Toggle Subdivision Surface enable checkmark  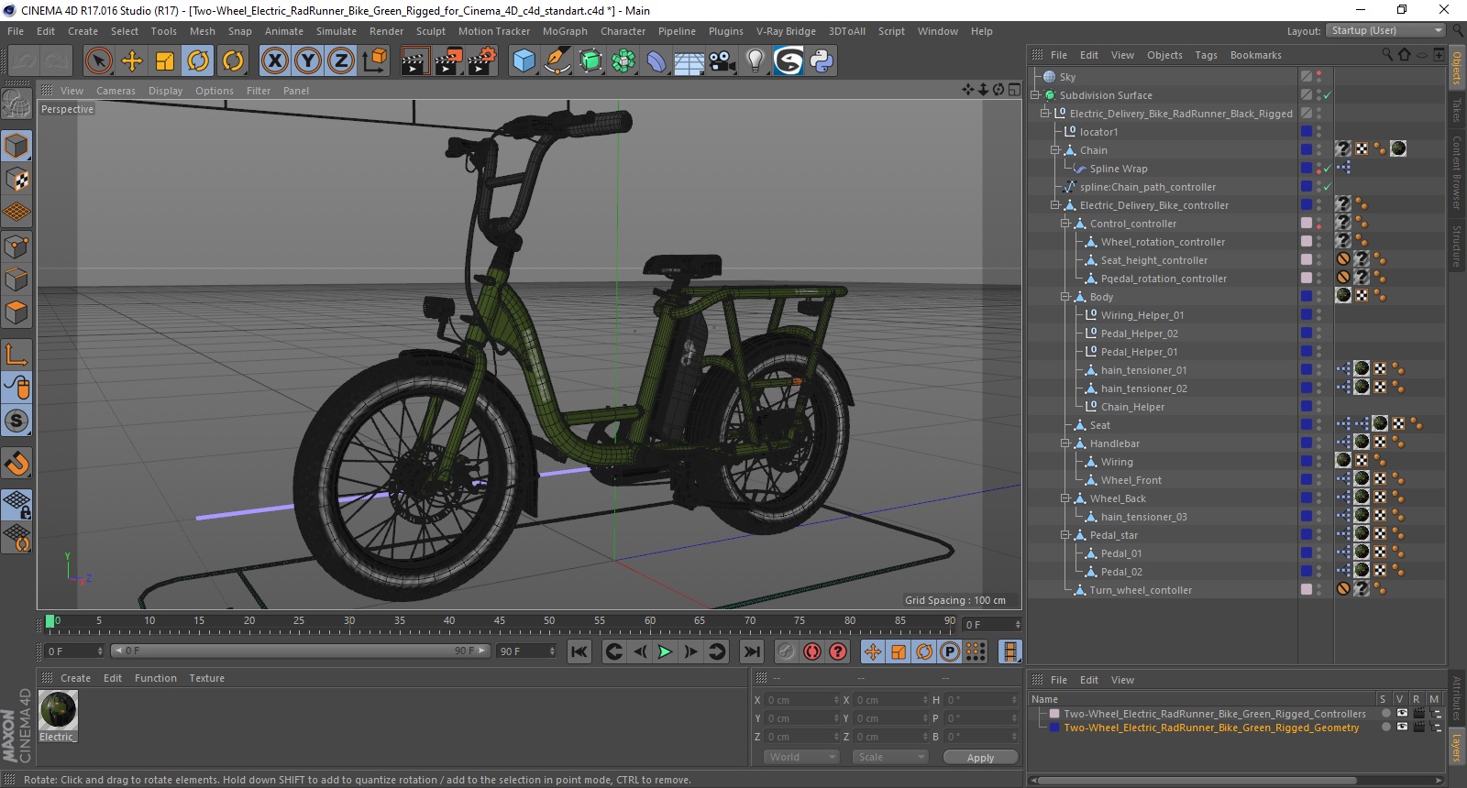[1327, 95]
